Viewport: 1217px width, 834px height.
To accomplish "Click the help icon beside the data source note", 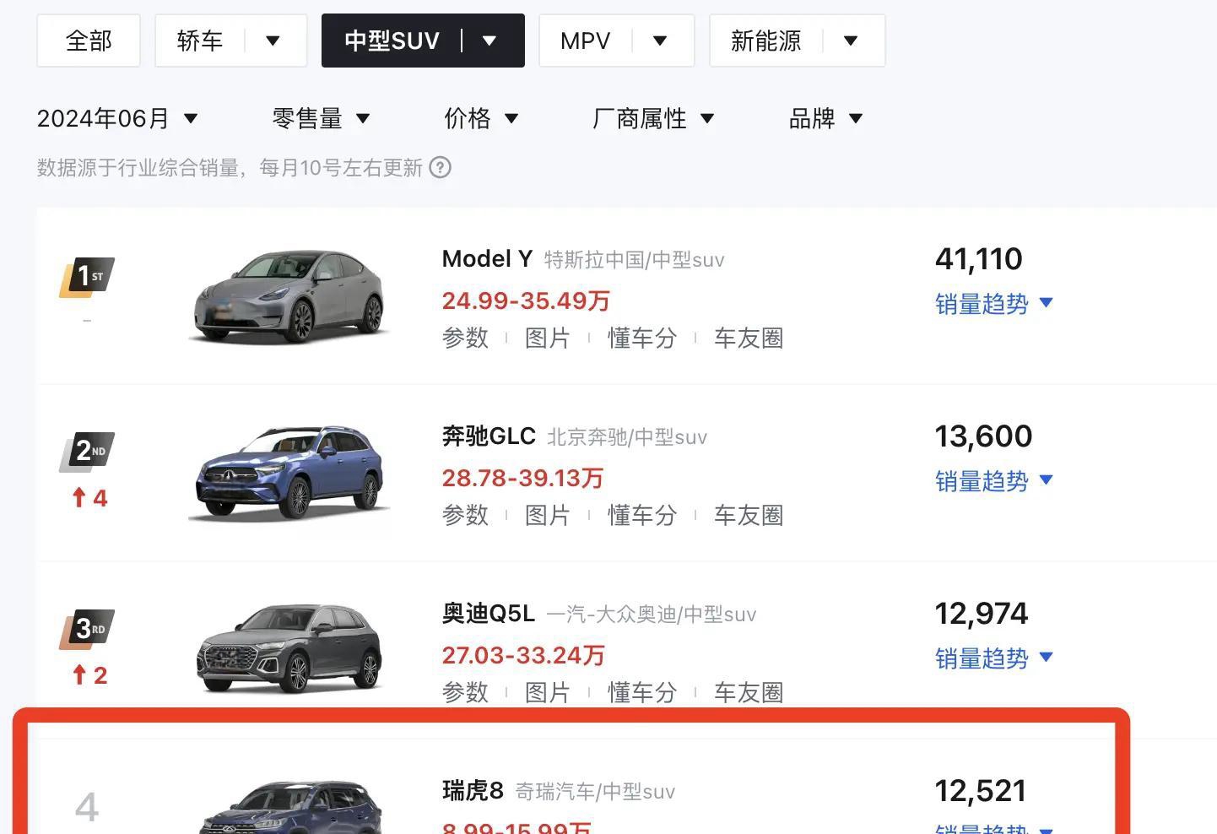I will (440, 167).
